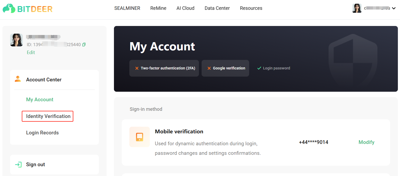Click the Bitdeer logo
The image size is (400, 176).
pos(27,8)
